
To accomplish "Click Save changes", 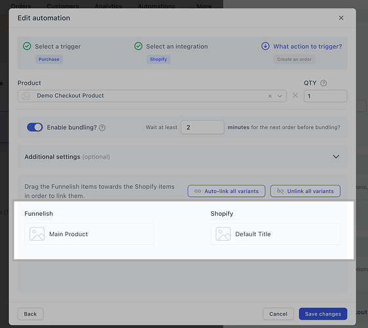I will pyautogui.click(x=323, y=314).
